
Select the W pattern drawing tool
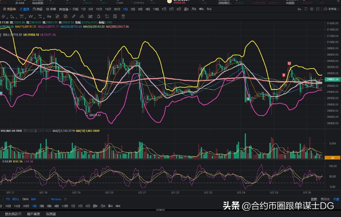(x=31, y=16)
